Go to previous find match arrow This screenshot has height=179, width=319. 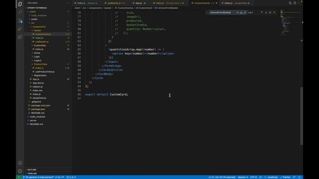(x=262, y=12)
